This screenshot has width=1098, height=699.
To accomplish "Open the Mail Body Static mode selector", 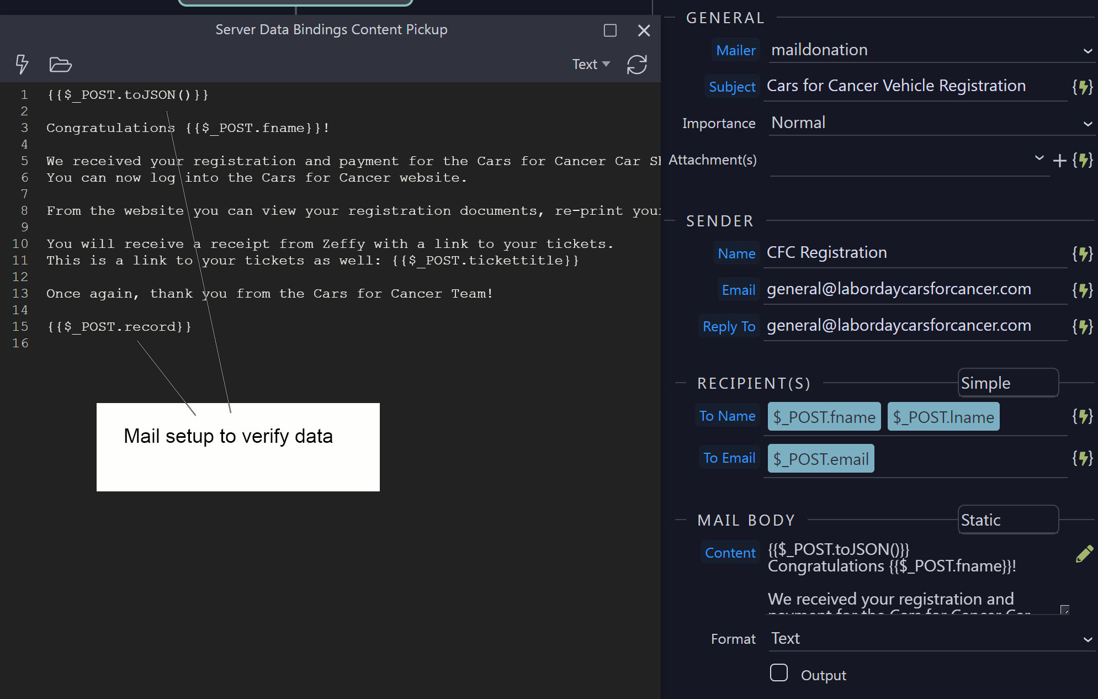I will [1008, 520].
